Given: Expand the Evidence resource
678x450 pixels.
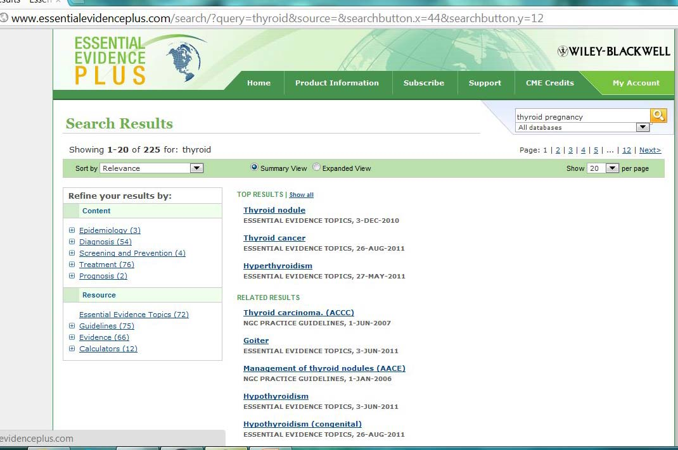Looking at the screenshot, I should point(72,337).
